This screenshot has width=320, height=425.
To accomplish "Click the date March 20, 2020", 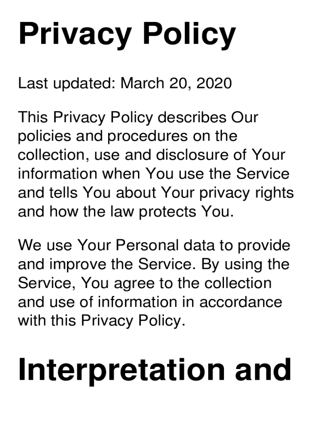I will [x=176, y=83].
